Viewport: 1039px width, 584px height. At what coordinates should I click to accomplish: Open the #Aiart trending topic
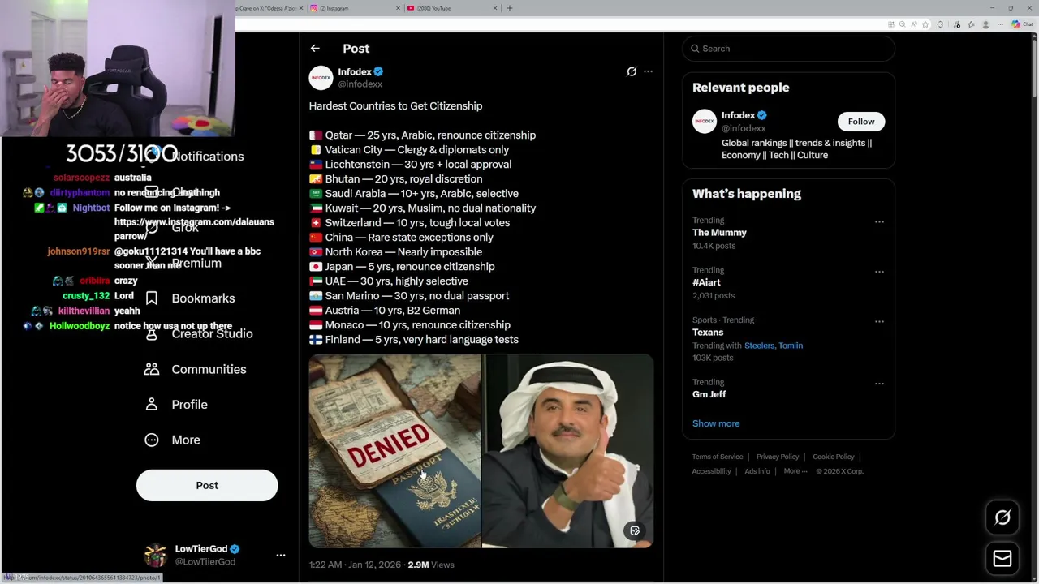click(706, 282)
